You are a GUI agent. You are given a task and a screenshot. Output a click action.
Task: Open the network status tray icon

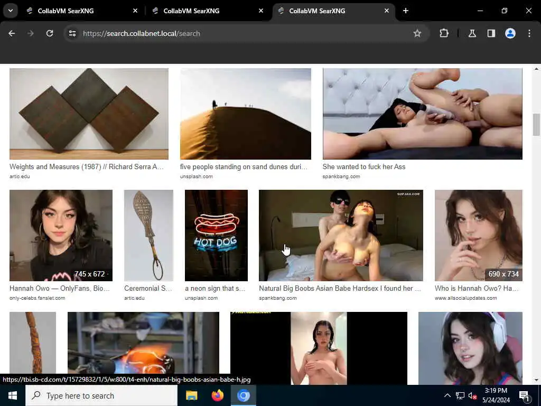pyautogui.click(x=460, y=395)
